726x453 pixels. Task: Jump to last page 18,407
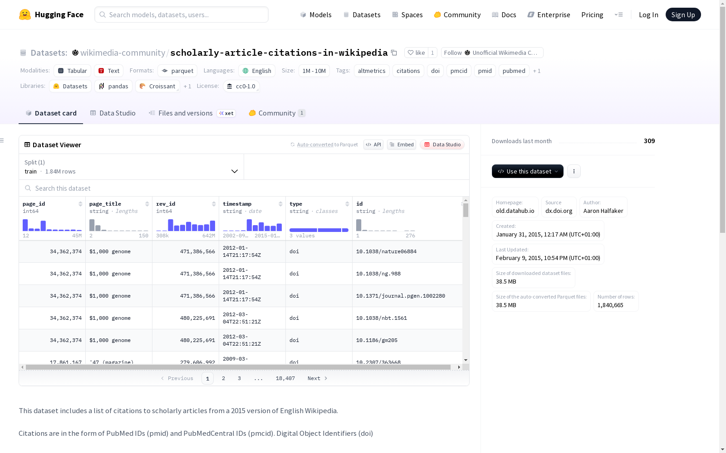point(285,378)
